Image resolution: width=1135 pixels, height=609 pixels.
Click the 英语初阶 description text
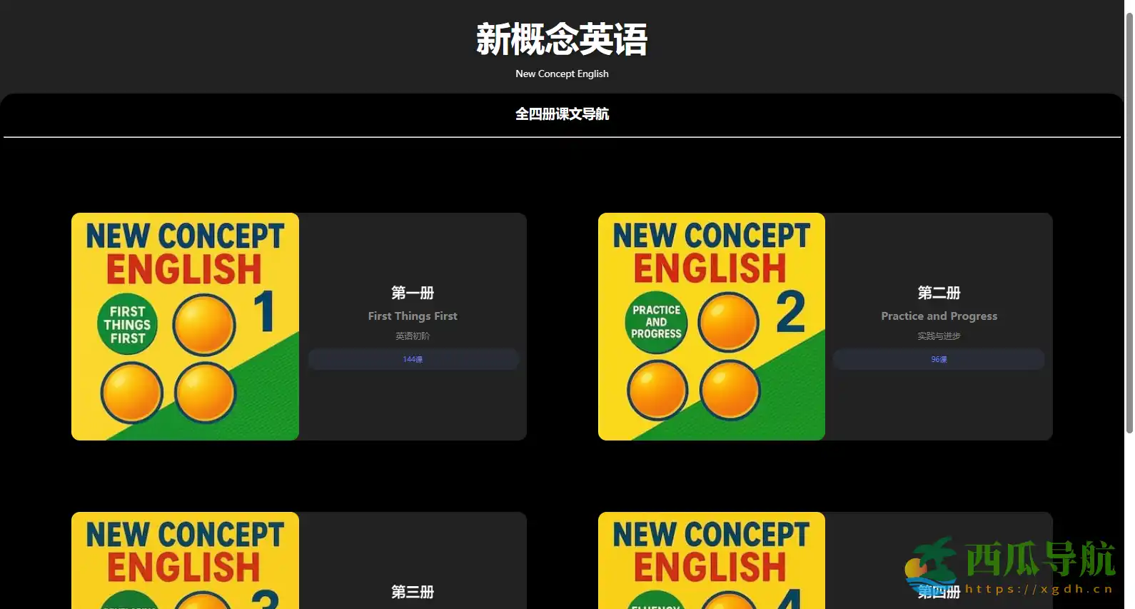(413, 336)
